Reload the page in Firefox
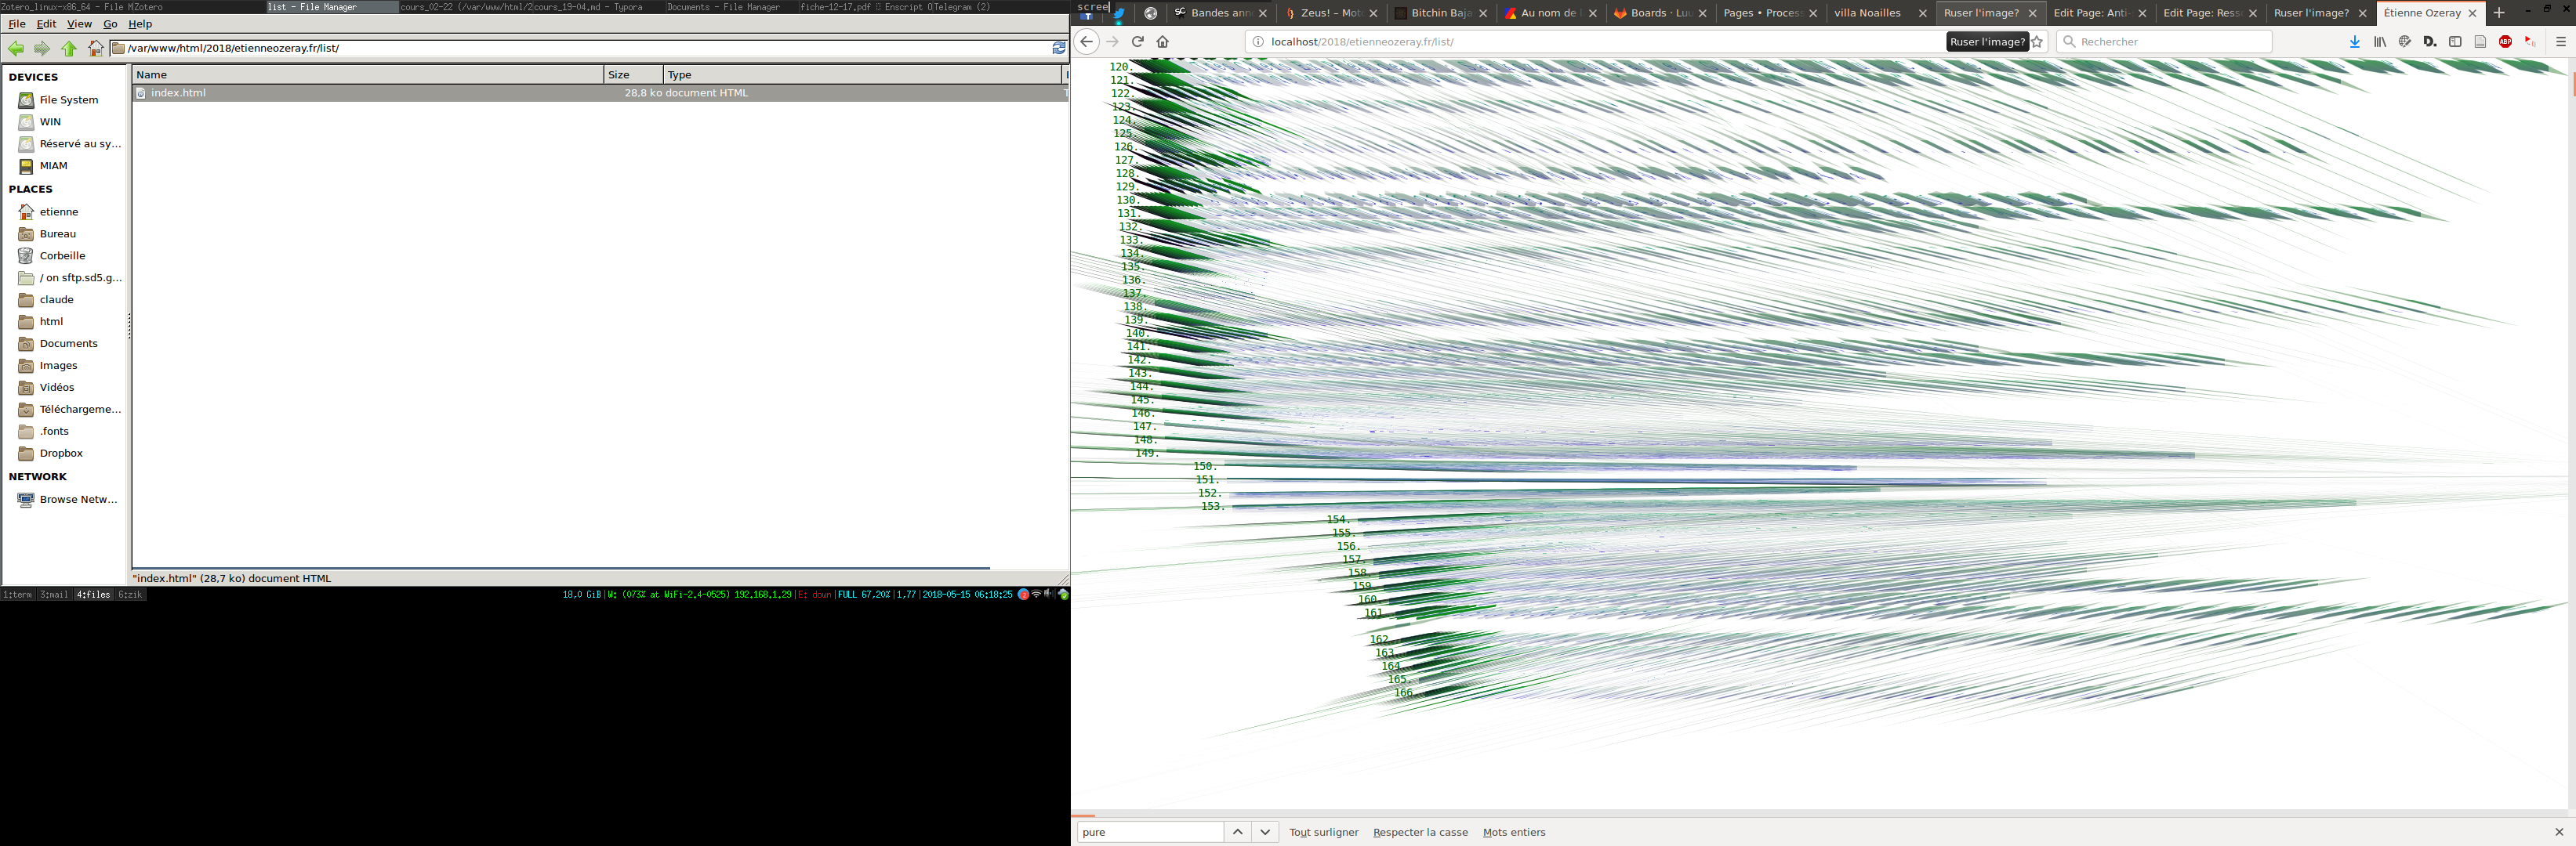 (x=1137, y=42)
